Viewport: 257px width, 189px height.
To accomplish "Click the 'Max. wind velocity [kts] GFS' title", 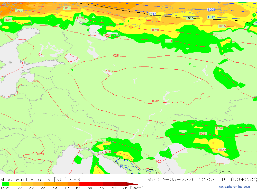I will pos(40,179).
